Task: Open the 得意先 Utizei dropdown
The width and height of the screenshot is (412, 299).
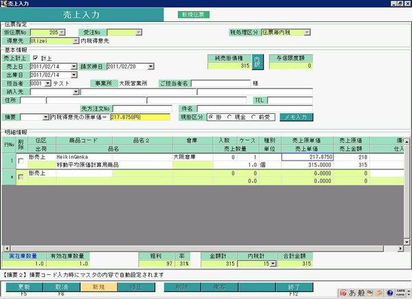Action: click(x=76, y=40)
